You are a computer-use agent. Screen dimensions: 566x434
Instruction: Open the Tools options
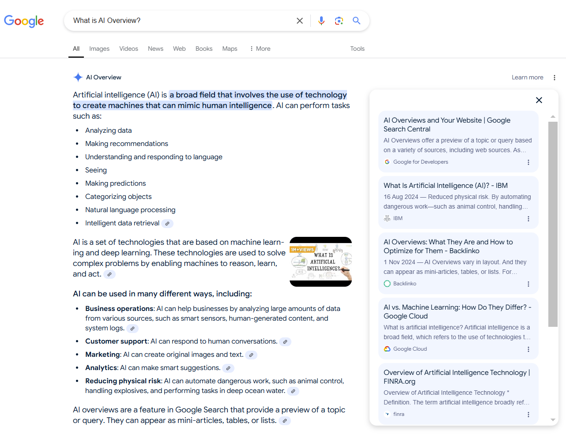357,49
